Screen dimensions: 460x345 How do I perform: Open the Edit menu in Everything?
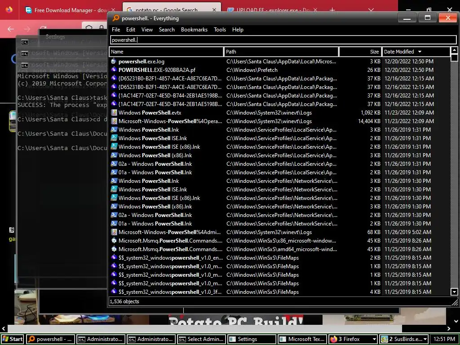tap(131, 30)
